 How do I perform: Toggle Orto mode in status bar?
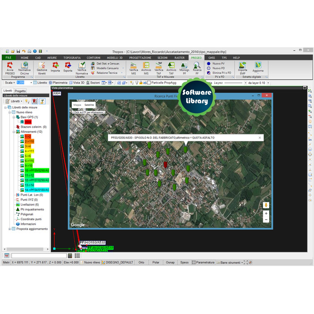tap(141, 262)
